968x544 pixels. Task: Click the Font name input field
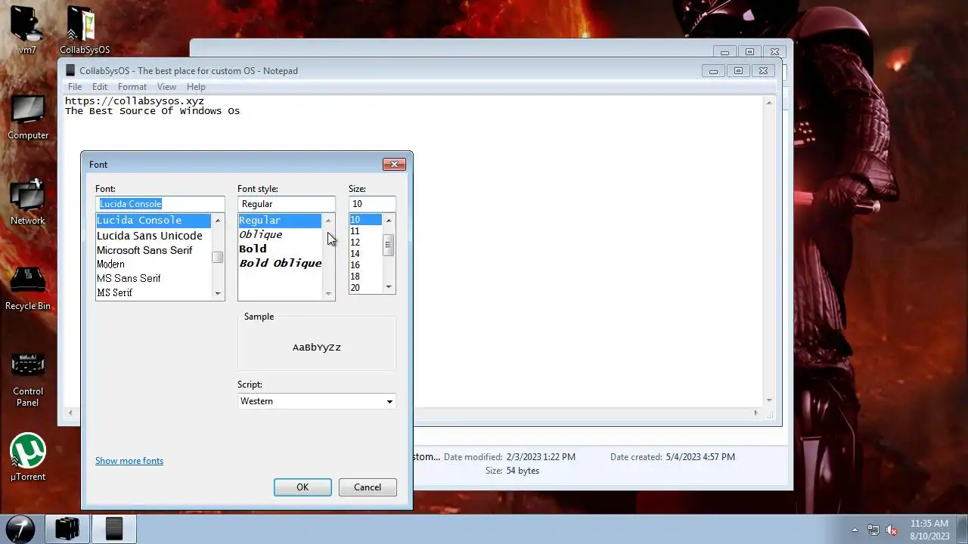click(160, 204)
